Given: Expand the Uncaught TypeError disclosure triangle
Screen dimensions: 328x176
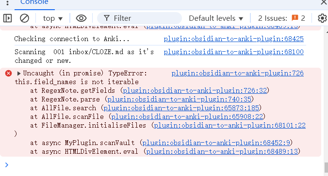Looking at the screenshot, I should point(19,73).
